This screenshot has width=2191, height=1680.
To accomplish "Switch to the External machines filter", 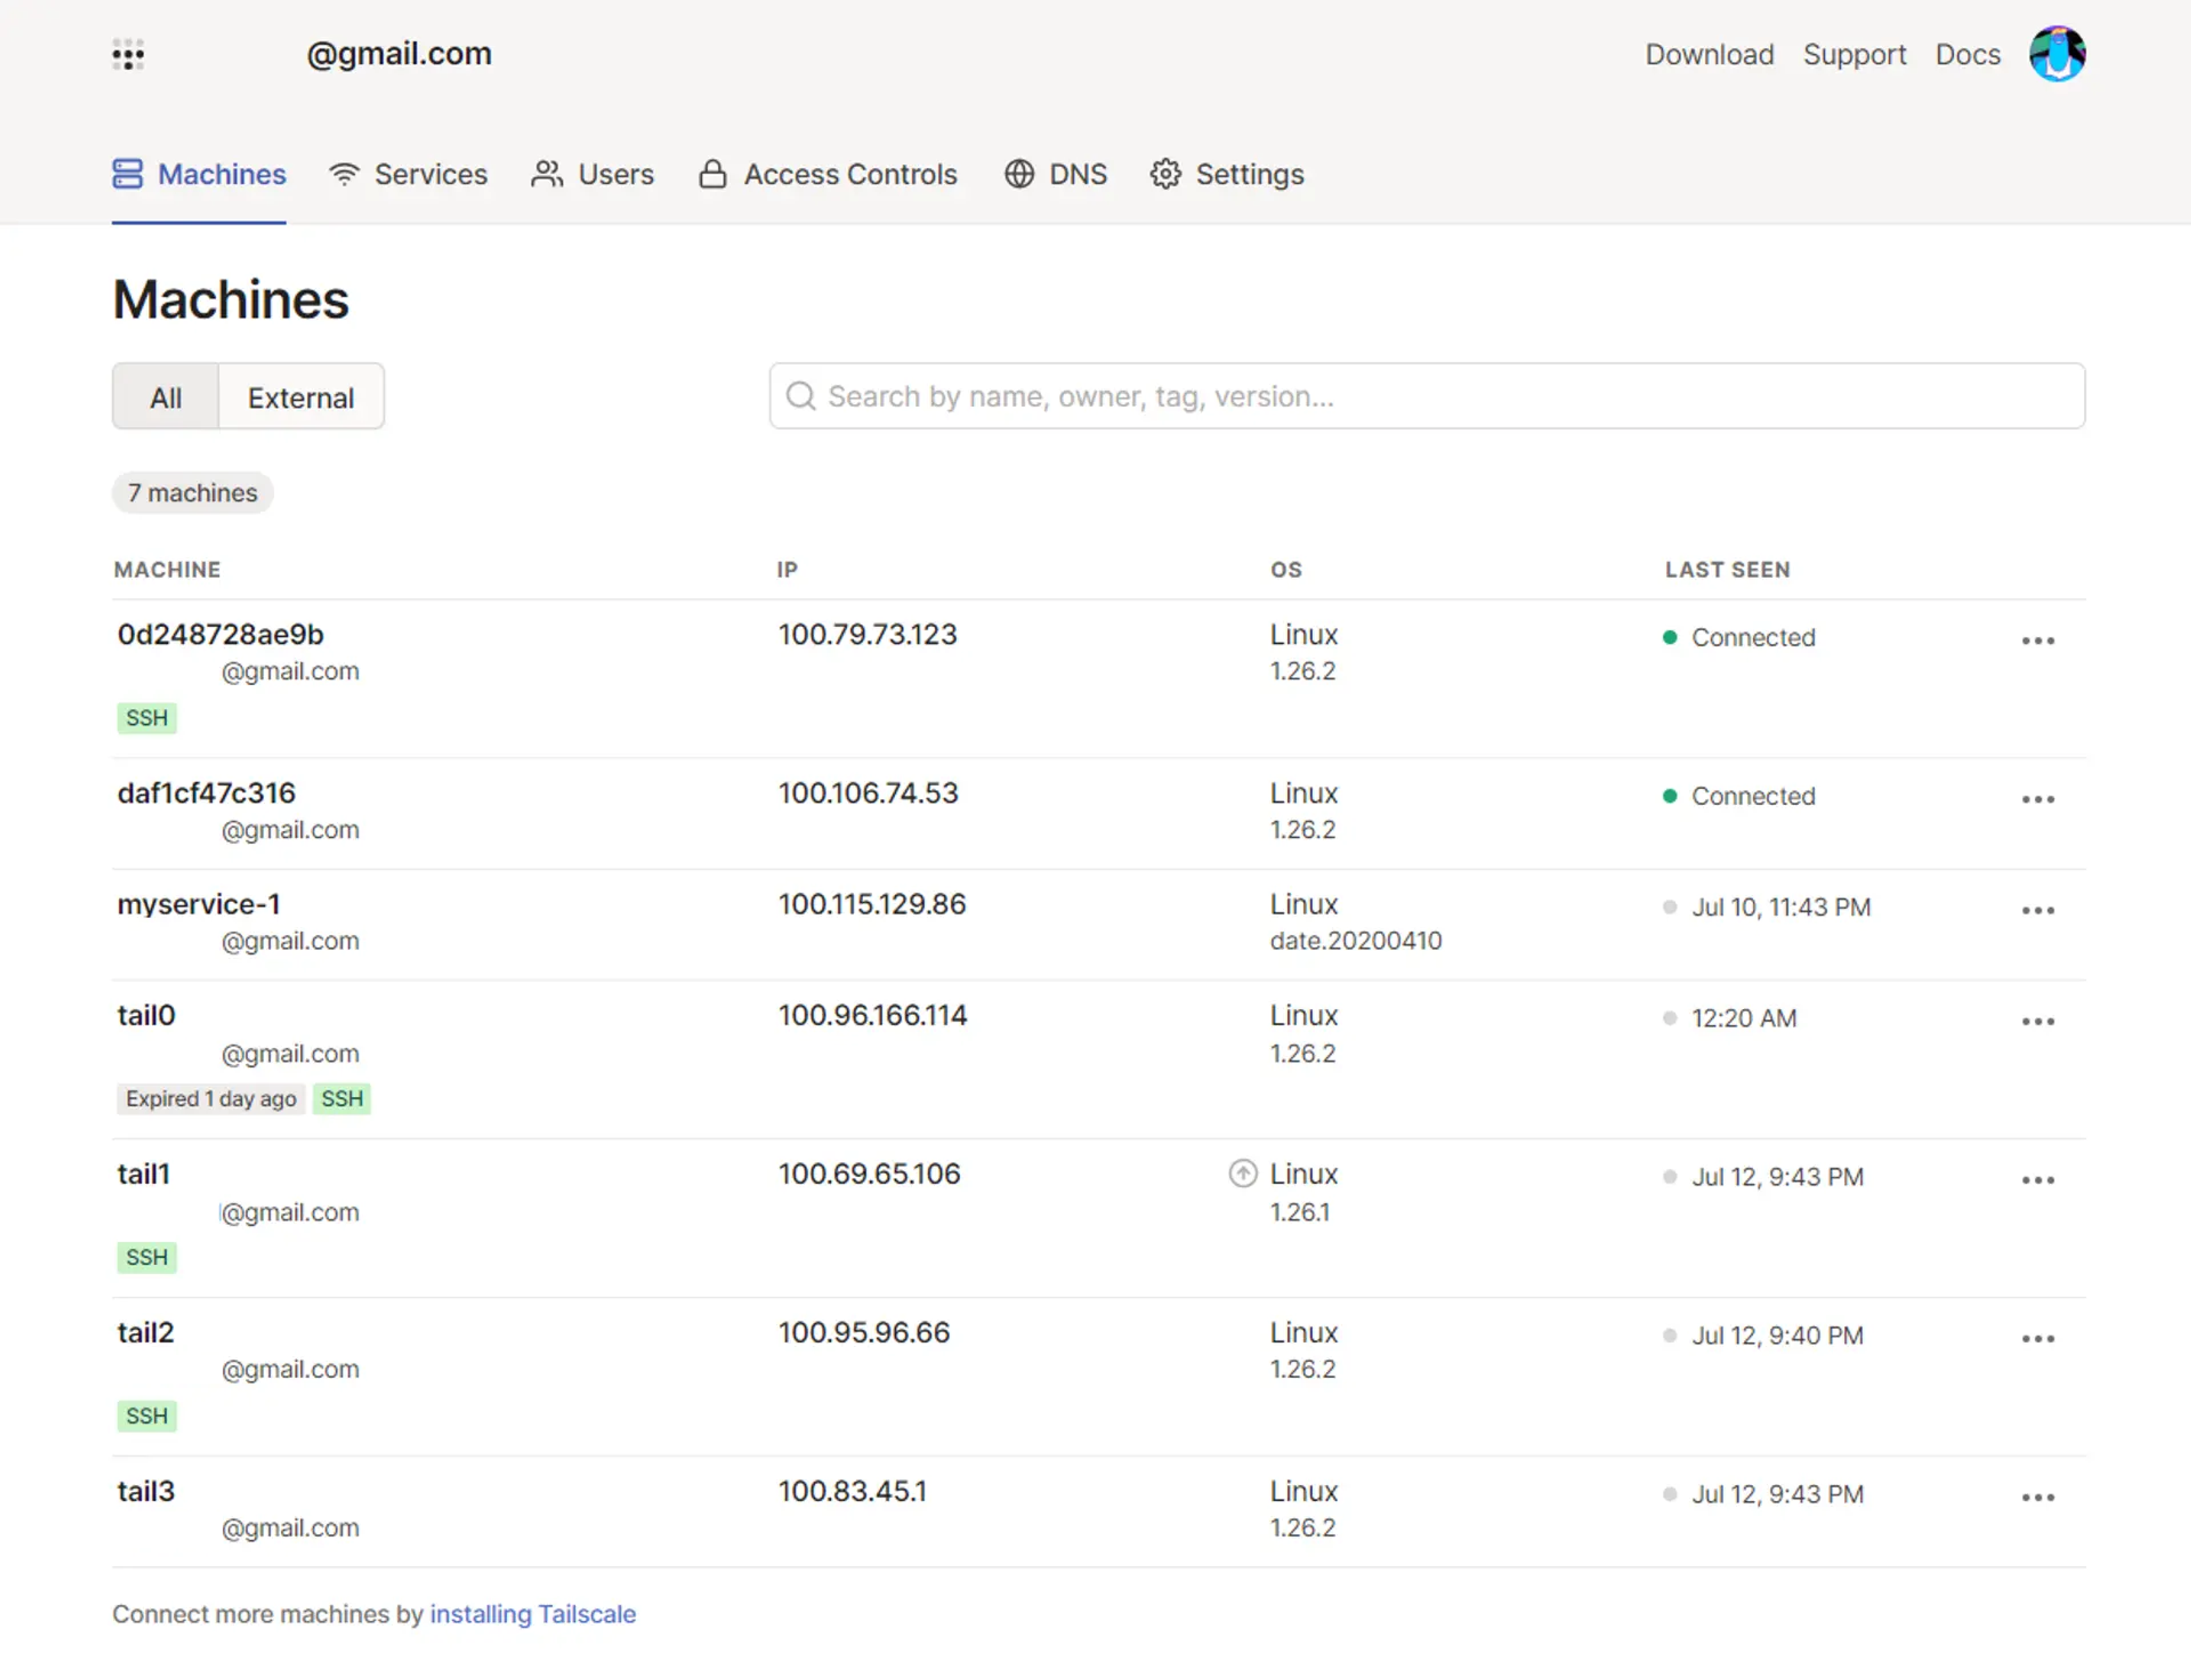I will click(300, 398).
